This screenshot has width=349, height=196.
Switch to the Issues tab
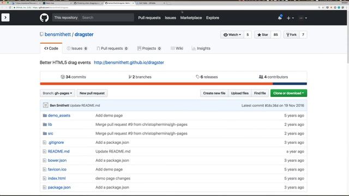77,48
